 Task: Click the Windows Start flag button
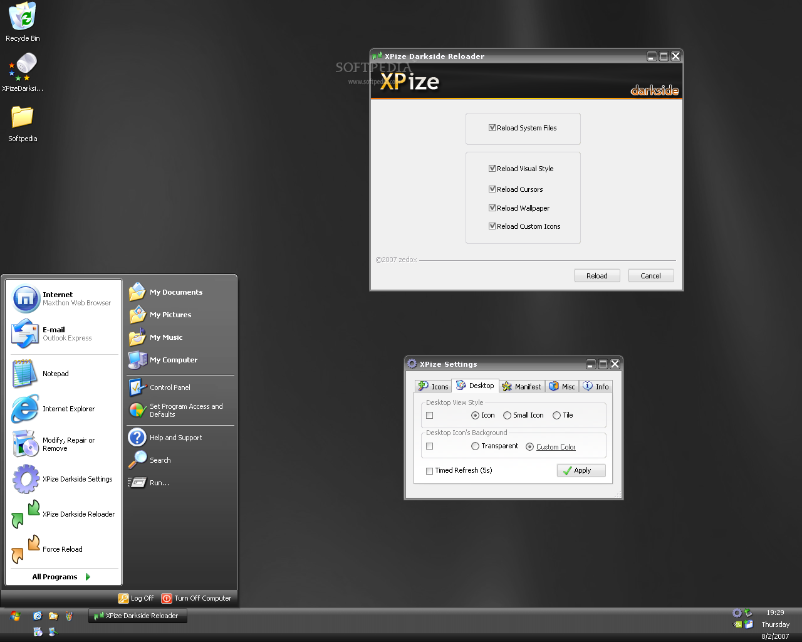click(x=15, y=616)
